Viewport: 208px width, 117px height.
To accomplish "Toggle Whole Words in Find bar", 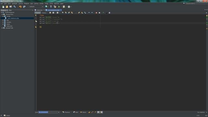I will pos(92,112).
